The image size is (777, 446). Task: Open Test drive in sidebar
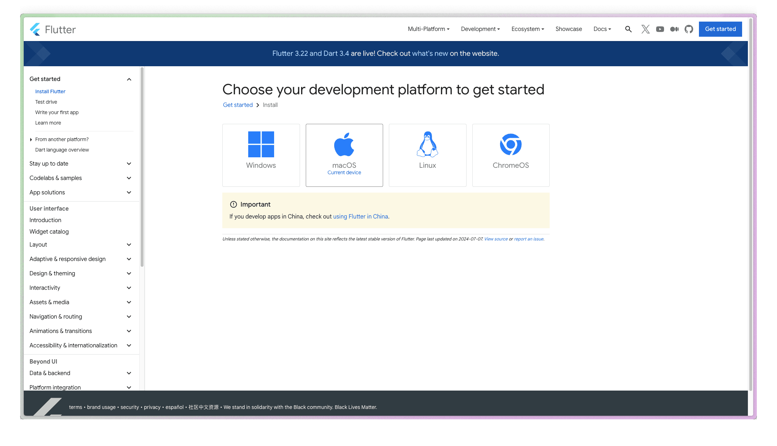tap(46, 102)
